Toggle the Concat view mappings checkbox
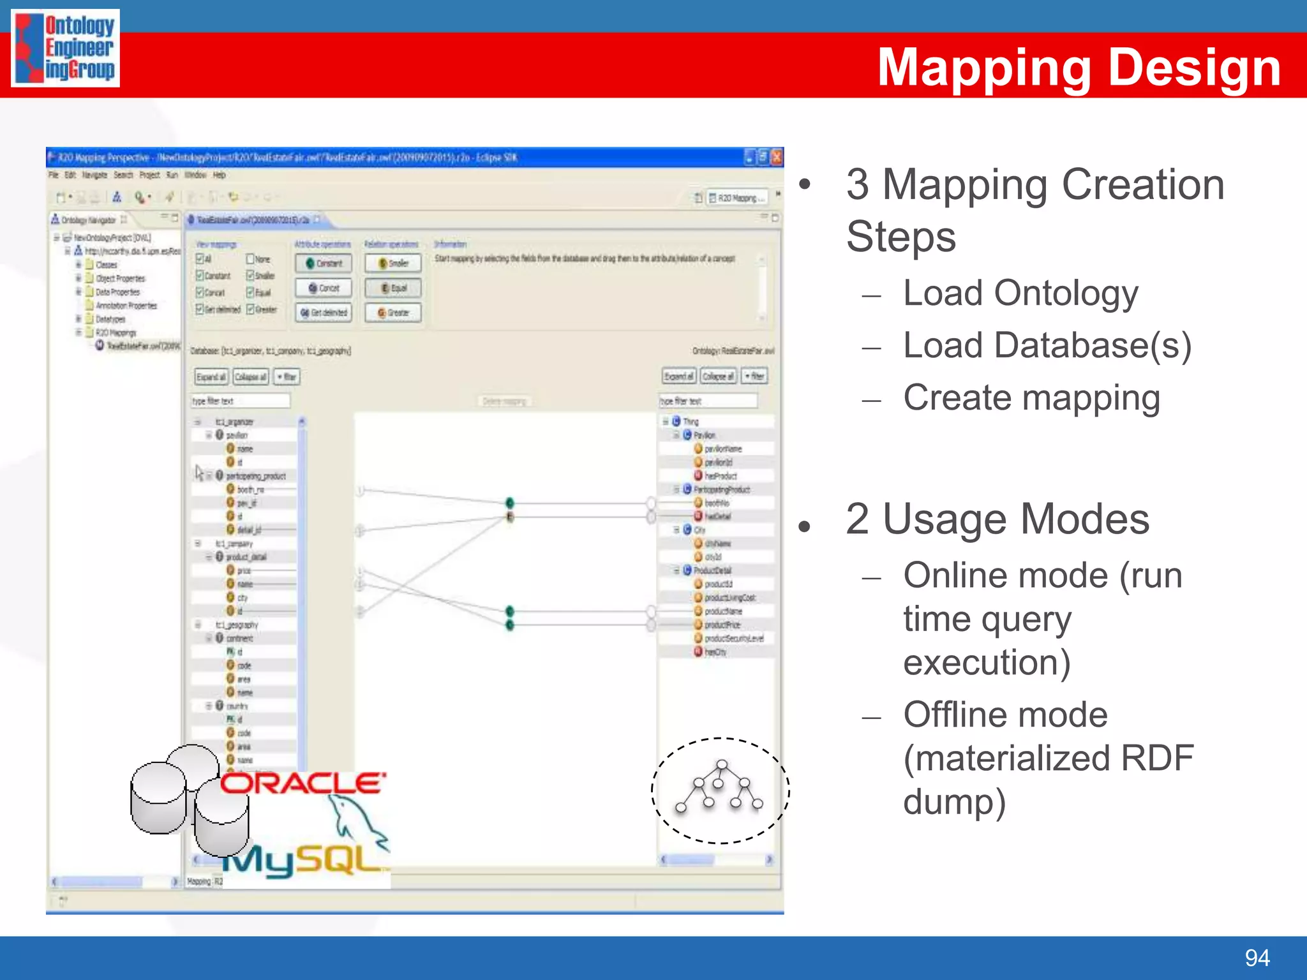 point(200,292)
